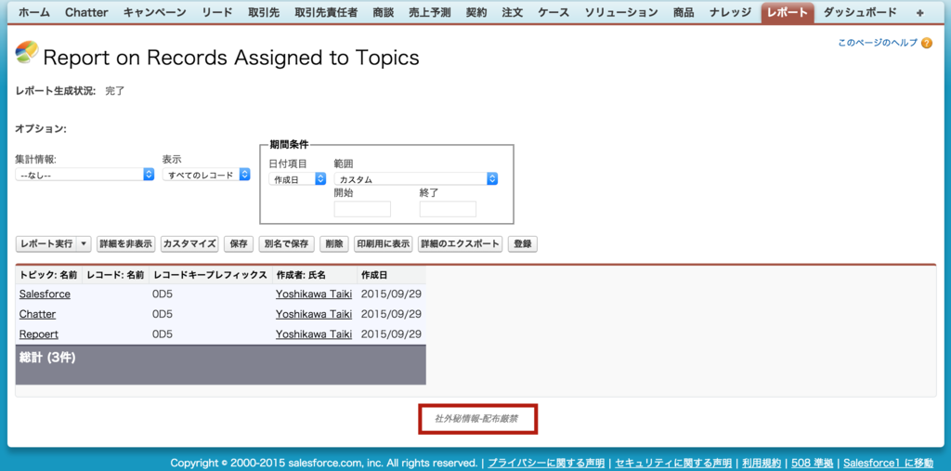Click the plus tab for all tabs
This screenshot has width=951, height=471.
click(919, 13)
